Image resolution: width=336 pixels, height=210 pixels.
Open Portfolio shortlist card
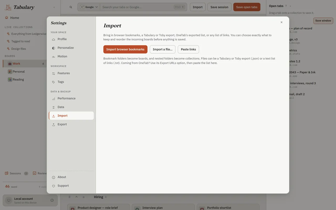point(228,207)
